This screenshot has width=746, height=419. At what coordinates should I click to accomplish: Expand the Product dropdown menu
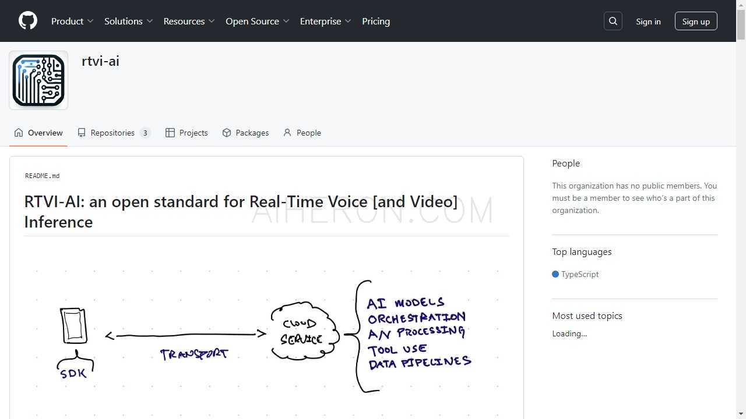coord(72,21)
